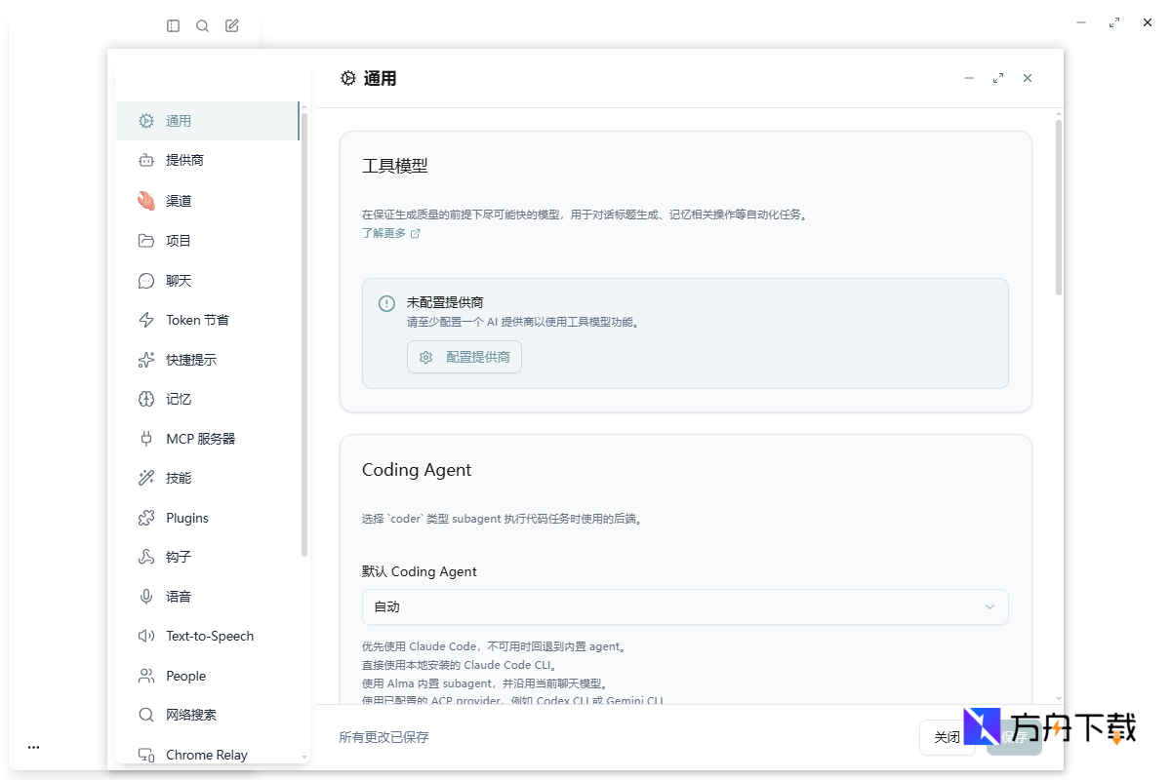Screen dimensions: 1171x780
Task: Open the 网络搜索 settings section
Action: pyautogui.click(x=190, y=714)
